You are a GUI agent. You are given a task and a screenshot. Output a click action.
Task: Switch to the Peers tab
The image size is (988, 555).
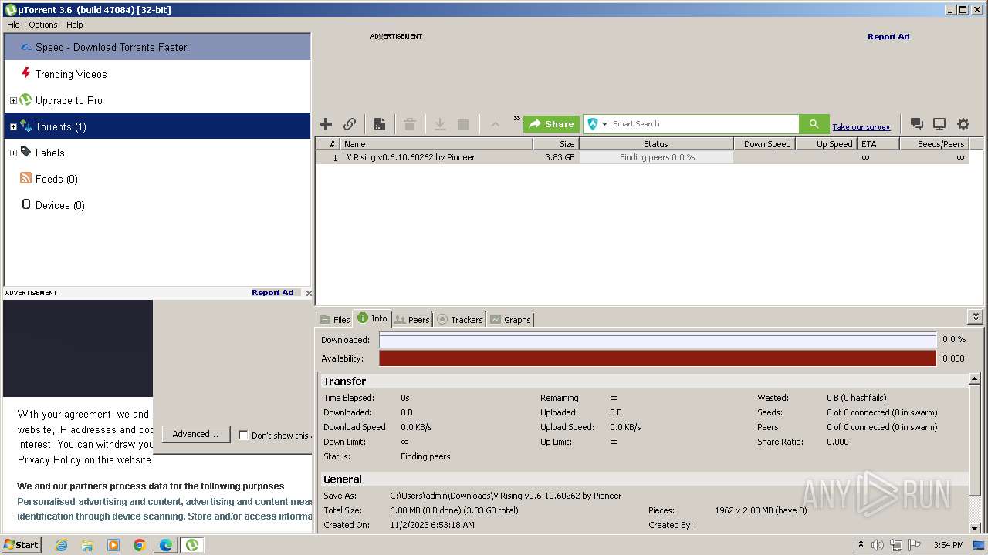coord(412,319)
